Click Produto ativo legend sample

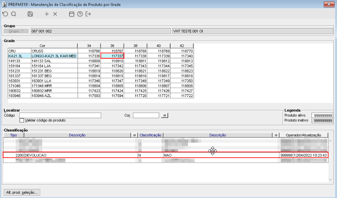point(323,115)
